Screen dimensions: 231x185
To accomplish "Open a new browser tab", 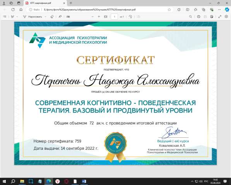I will pos(71,3).
